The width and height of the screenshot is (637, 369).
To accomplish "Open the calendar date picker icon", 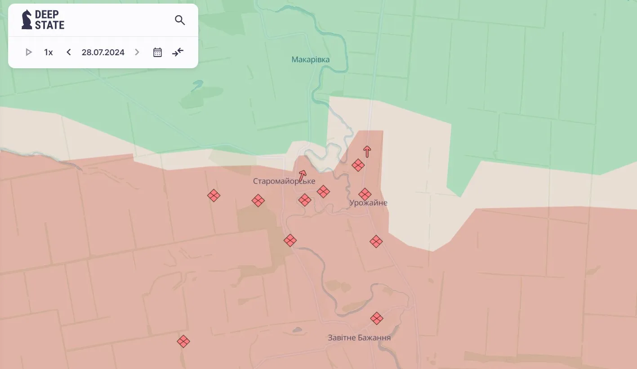I will coord(157,53).
